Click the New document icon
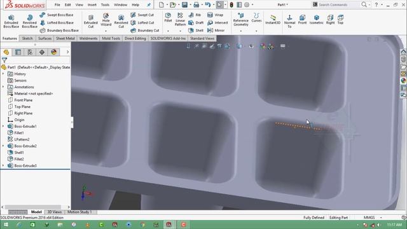Image resolution: width=407 pixels, height=229 pixels. (x=162, y=4)
